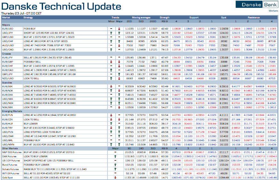
Task: Click Gold Spot major trend down arrow
Action: (115, 177)
